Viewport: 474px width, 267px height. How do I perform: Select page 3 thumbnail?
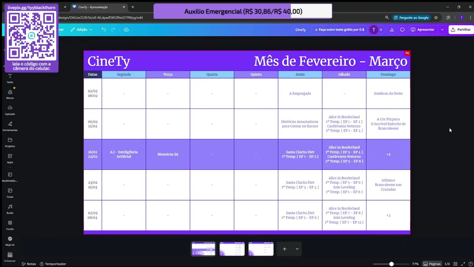click(x=261, y=249)
